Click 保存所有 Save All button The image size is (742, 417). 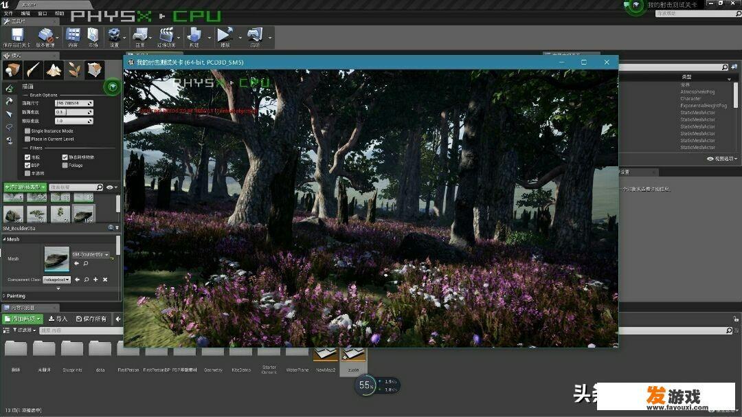(x=91, y=319)
